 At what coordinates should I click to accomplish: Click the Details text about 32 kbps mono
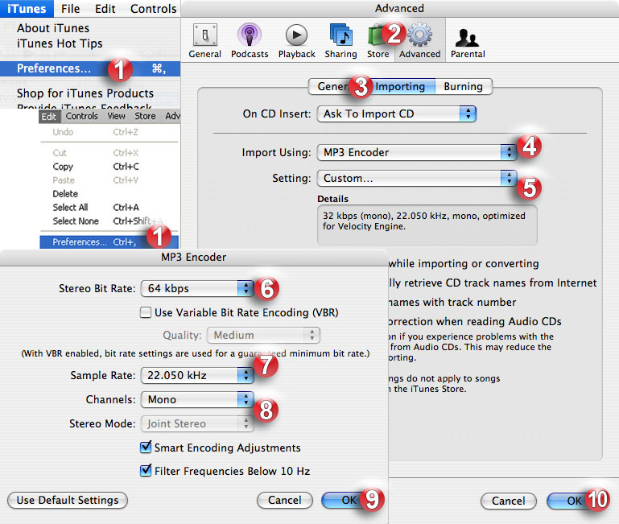(x=424, y=221)
